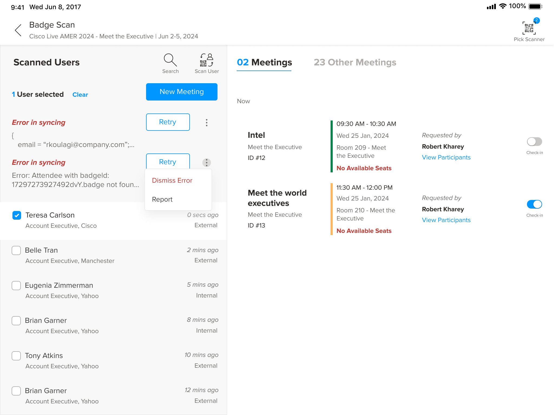The height and width of the screenshot is (415, 554).
Task: Retry sync for rkoulagi email error
Action: point(168,122)
